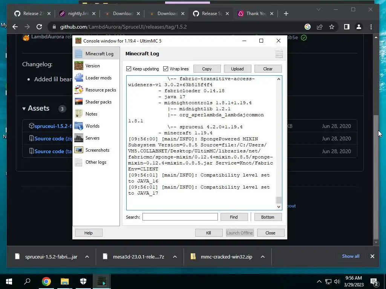Switch to the first Download tab

tap(123, 14)
